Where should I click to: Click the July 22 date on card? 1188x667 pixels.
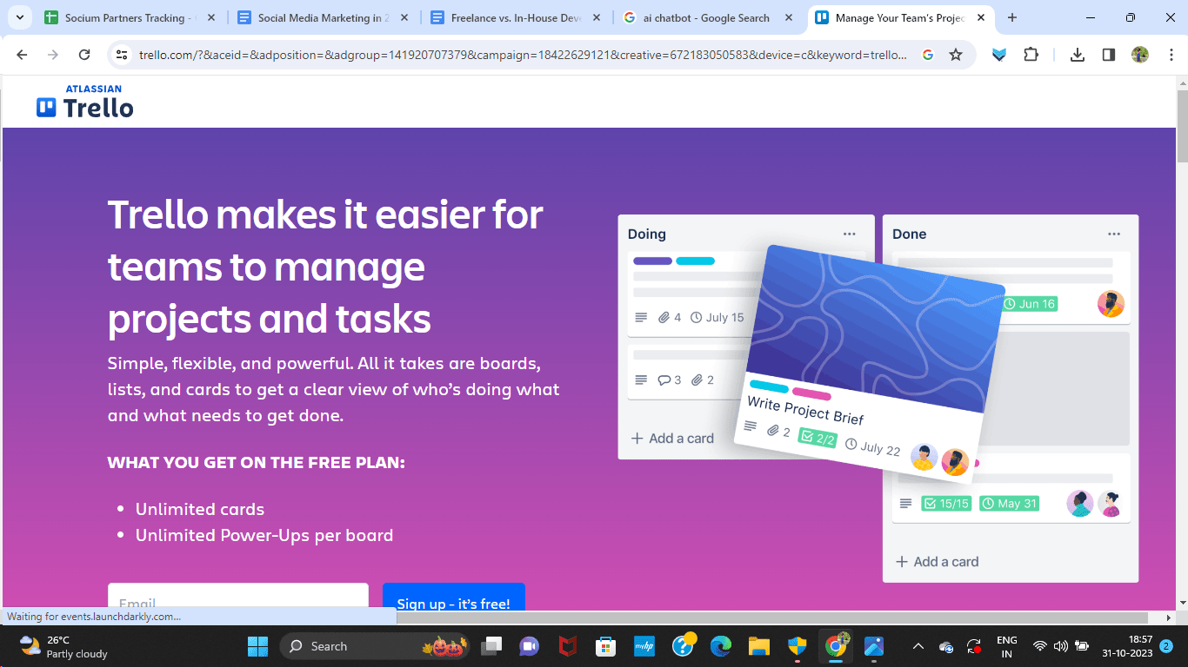pos(873,447)
